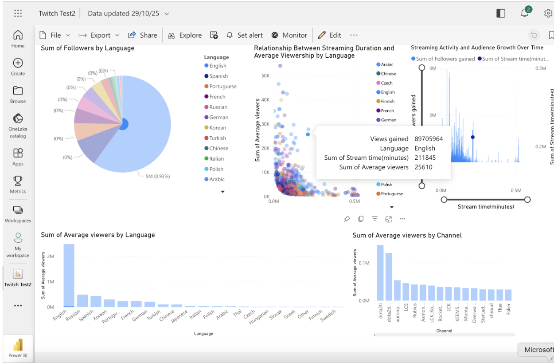Select English in the Language legend
This screenshot has width=554, height=363.
click(x=216, y=65)
